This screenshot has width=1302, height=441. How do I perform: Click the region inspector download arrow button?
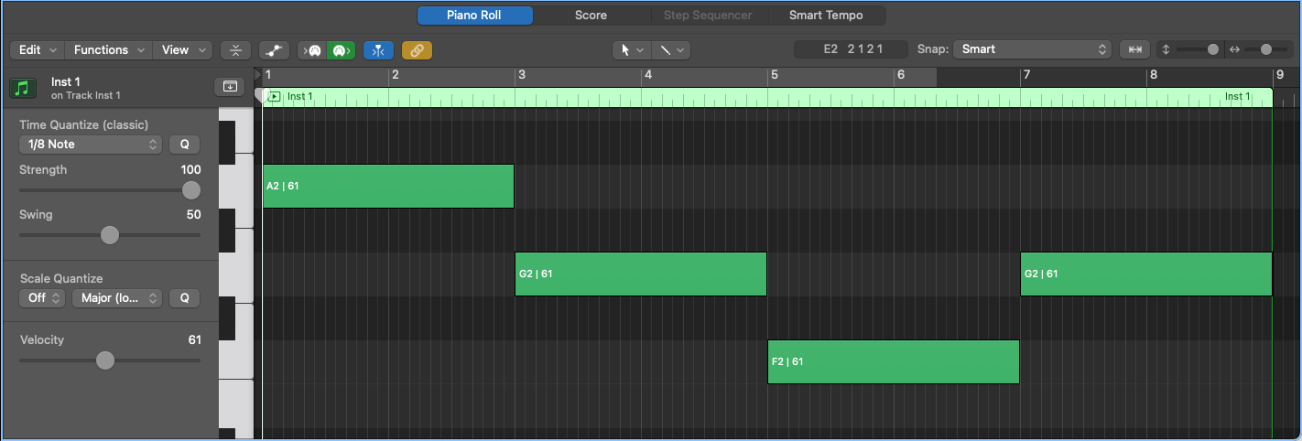(x=230, y=86)
